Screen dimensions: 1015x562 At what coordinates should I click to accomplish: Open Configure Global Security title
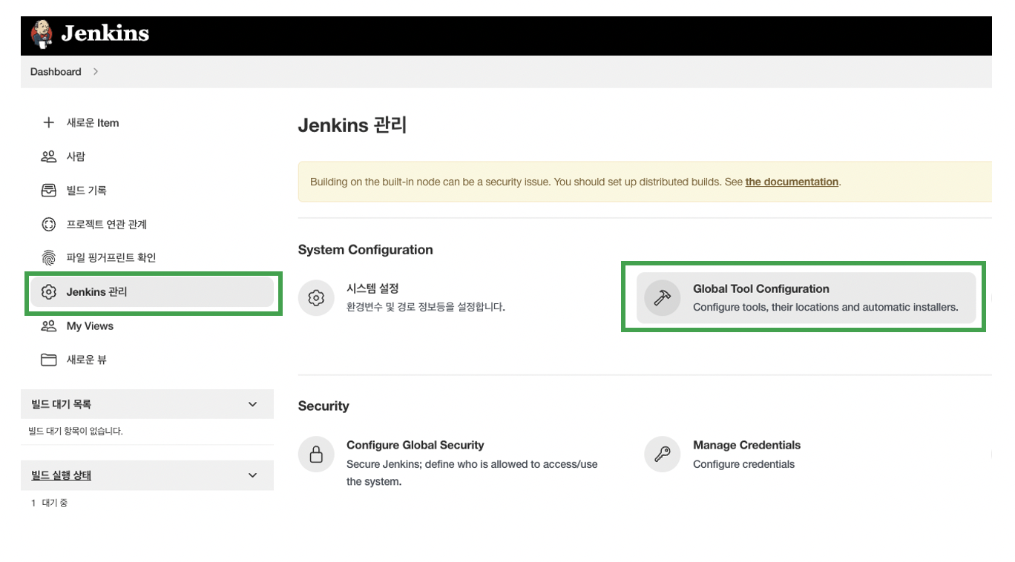(415, 446)
